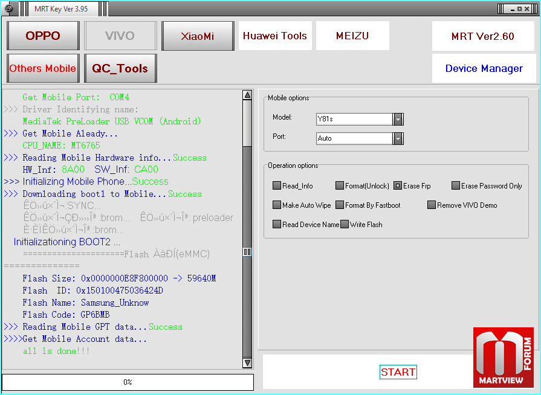Click the MRT Key app icon in title bar
Image resolution: width=541 pixels, height=395 pixels.
pyautogui.click(x=9, y=8)
